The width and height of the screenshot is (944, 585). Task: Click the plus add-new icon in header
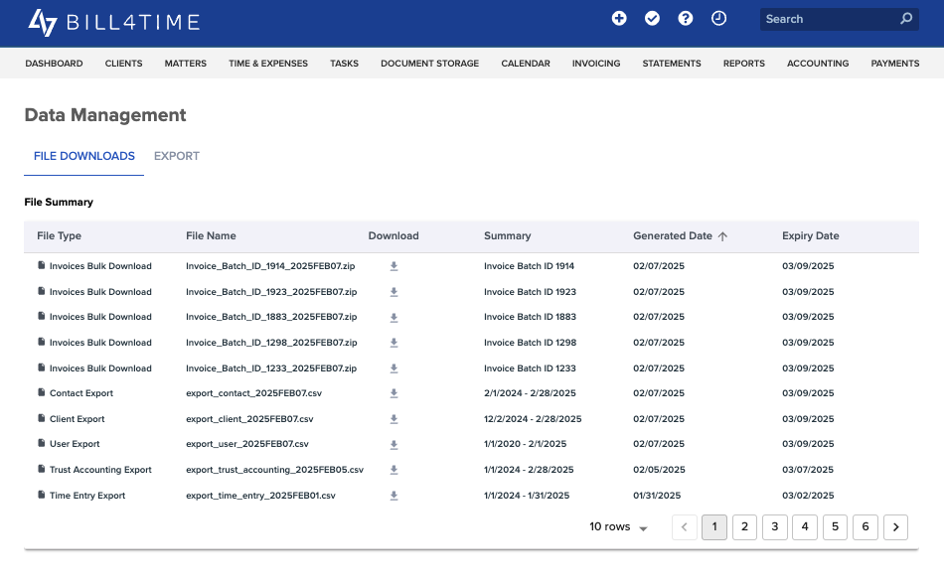click(x=619, y=19)
